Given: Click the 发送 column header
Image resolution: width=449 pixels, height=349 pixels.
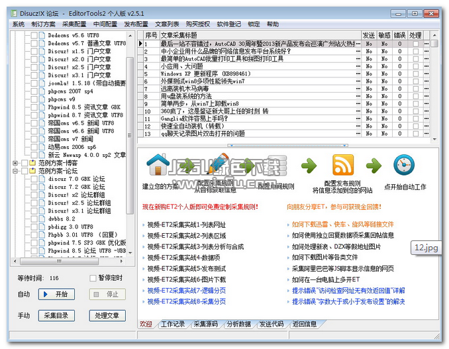Looking at the screenshot, I should (x=368, y=35).
